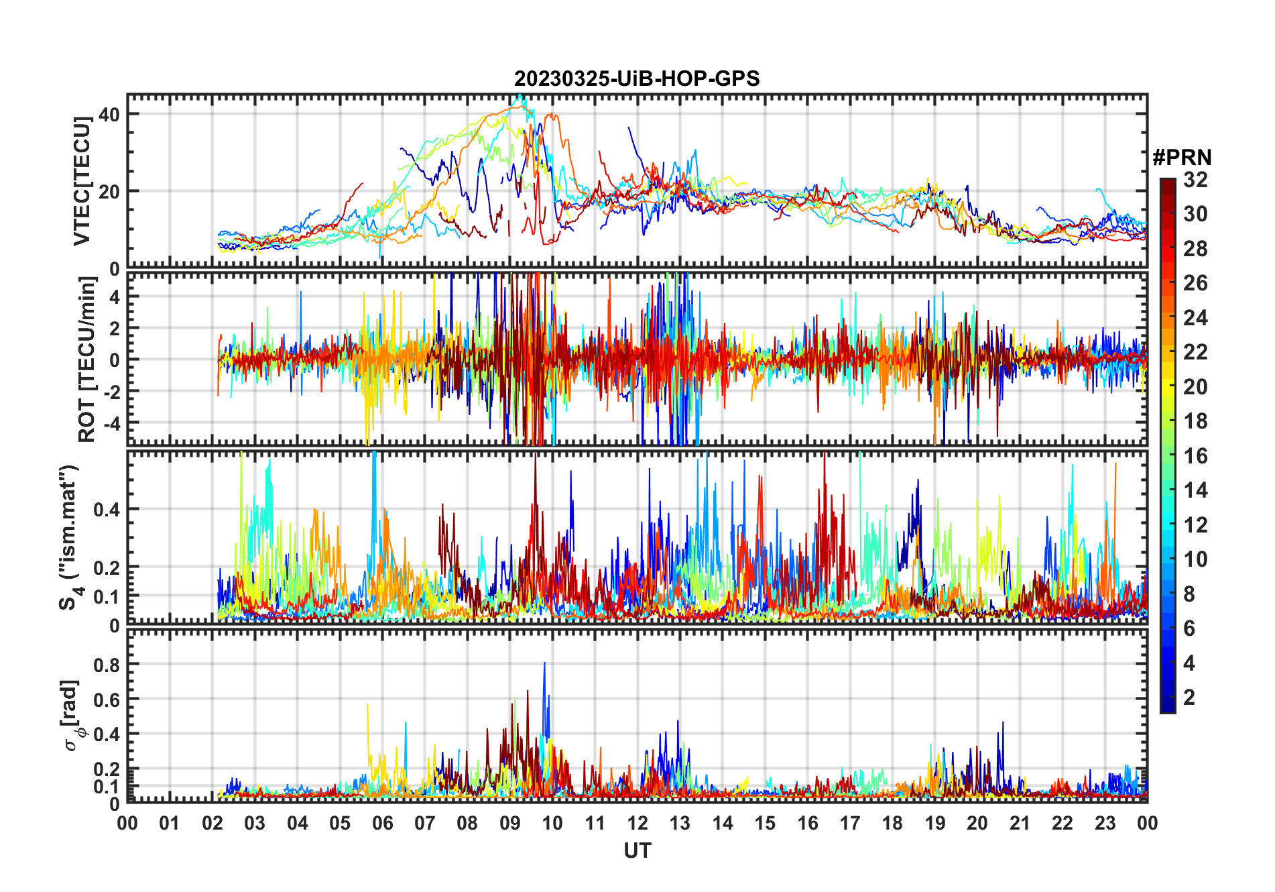Click the 26 label on the PRN colorbar
Screen dimensions: 1275x892
point(1195,283)
